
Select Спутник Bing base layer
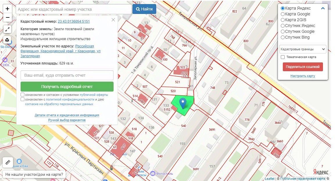click(x=283, y=37)
